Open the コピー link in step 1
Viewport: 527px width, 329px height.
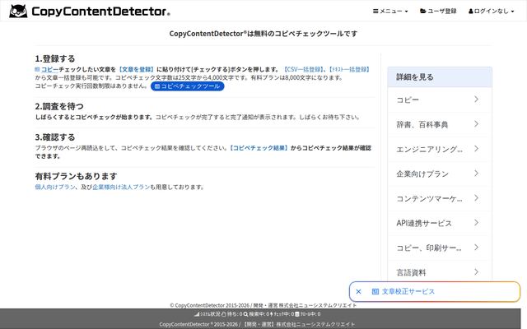click(x=49, y=69)
